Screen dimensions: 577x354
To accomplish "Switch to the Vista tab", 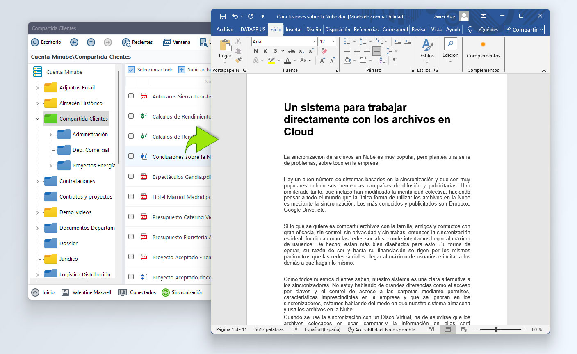I will point(436,30).
